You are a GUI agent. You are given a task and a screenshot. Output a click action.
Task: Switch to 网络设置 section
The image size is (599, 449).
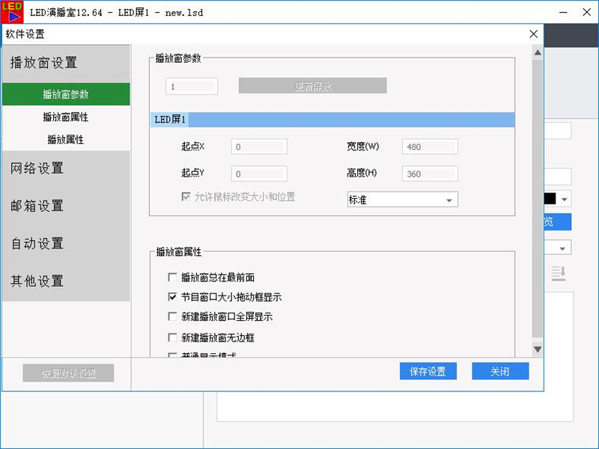coord(37,168)
